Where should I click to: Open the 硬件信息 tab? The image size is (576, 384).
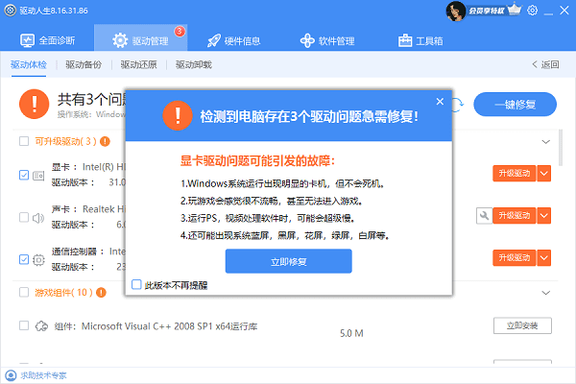click(233, 40)
